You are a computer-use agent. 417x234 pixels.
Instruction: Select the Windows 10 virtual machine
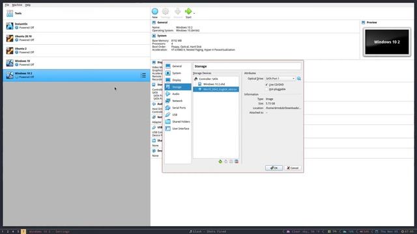click(77, 63)
